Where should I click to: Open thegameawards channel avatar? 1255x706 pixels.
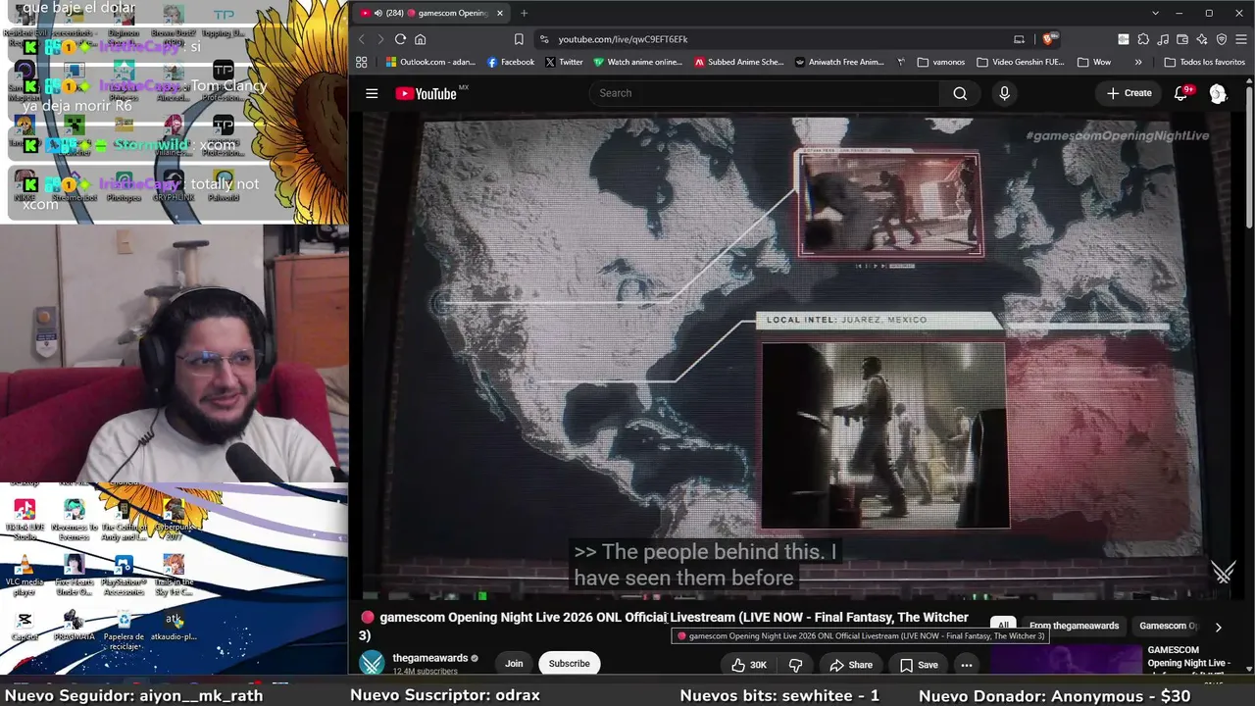pos(372,664)
